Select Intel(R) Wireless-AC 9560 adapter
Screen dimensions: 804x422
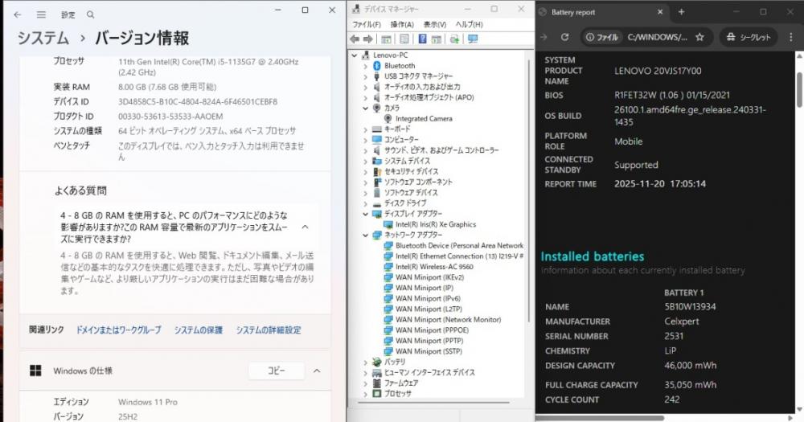(x=434, y=267)
